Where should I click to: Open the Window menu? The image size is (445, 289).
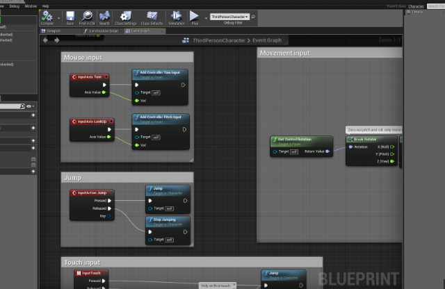click(31, 6)
